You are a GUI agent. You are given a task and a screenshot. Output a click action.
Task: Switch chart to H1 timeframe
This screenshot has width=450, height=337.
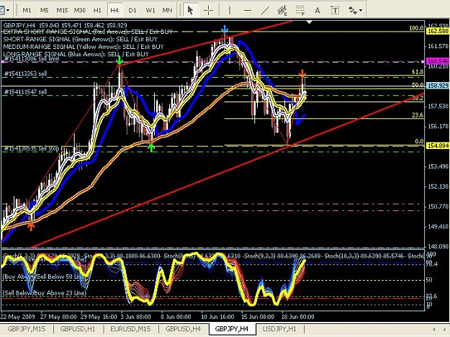click(97, 10)
